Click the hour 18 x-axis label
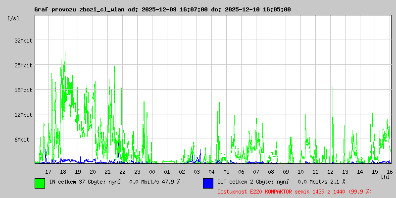 [x=63, y=172]
